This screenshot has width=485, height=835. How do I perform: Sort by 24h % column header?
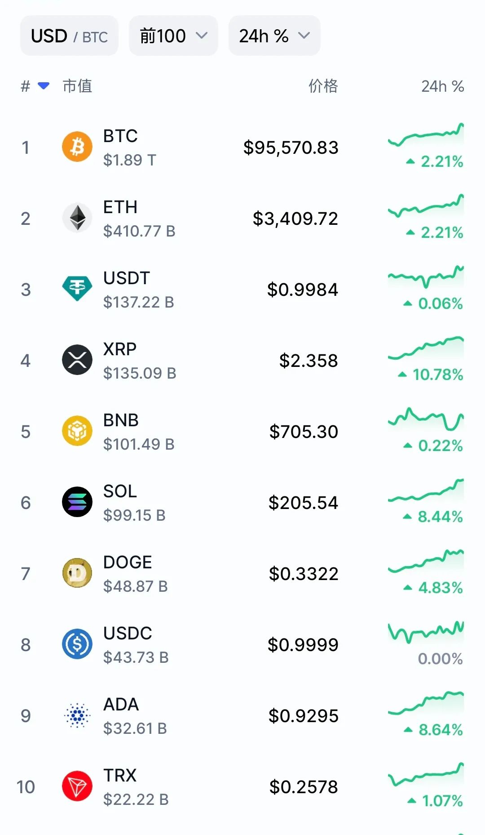point(442,86)
